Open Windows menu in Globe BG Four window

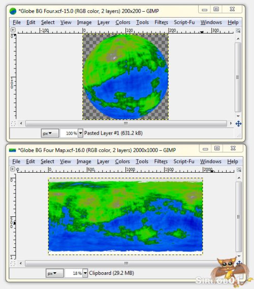[x=211, y=22]
